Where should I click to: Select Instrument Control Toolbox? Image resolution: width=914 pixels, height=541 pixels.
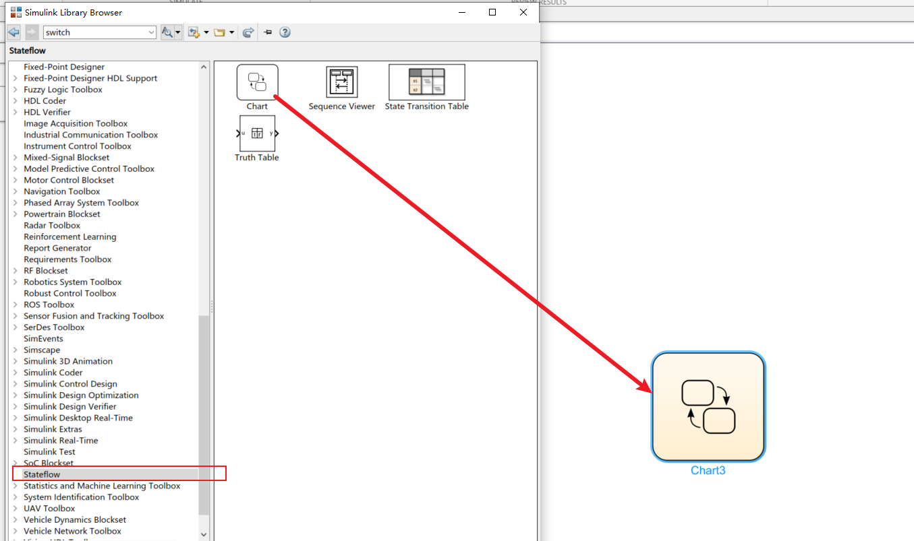78,146
